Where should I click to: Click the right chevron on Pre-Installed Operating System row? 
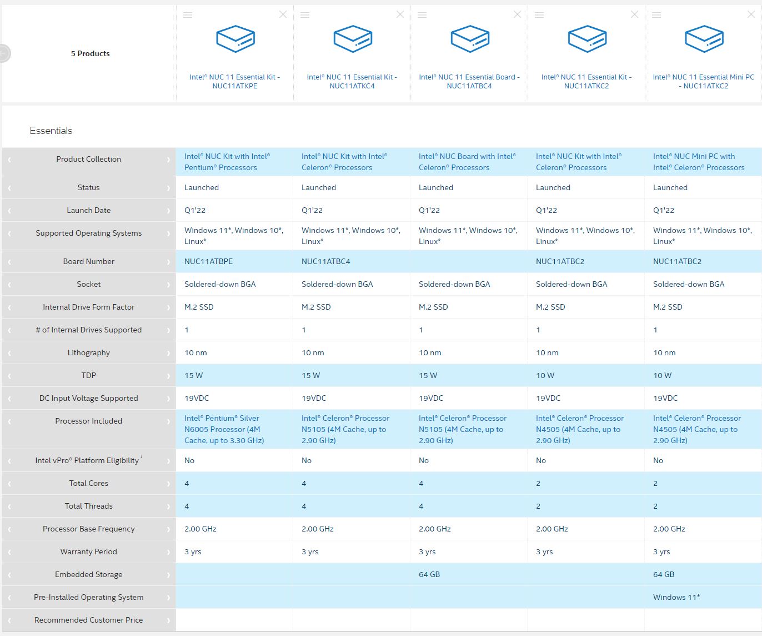[x=168, y=598]
